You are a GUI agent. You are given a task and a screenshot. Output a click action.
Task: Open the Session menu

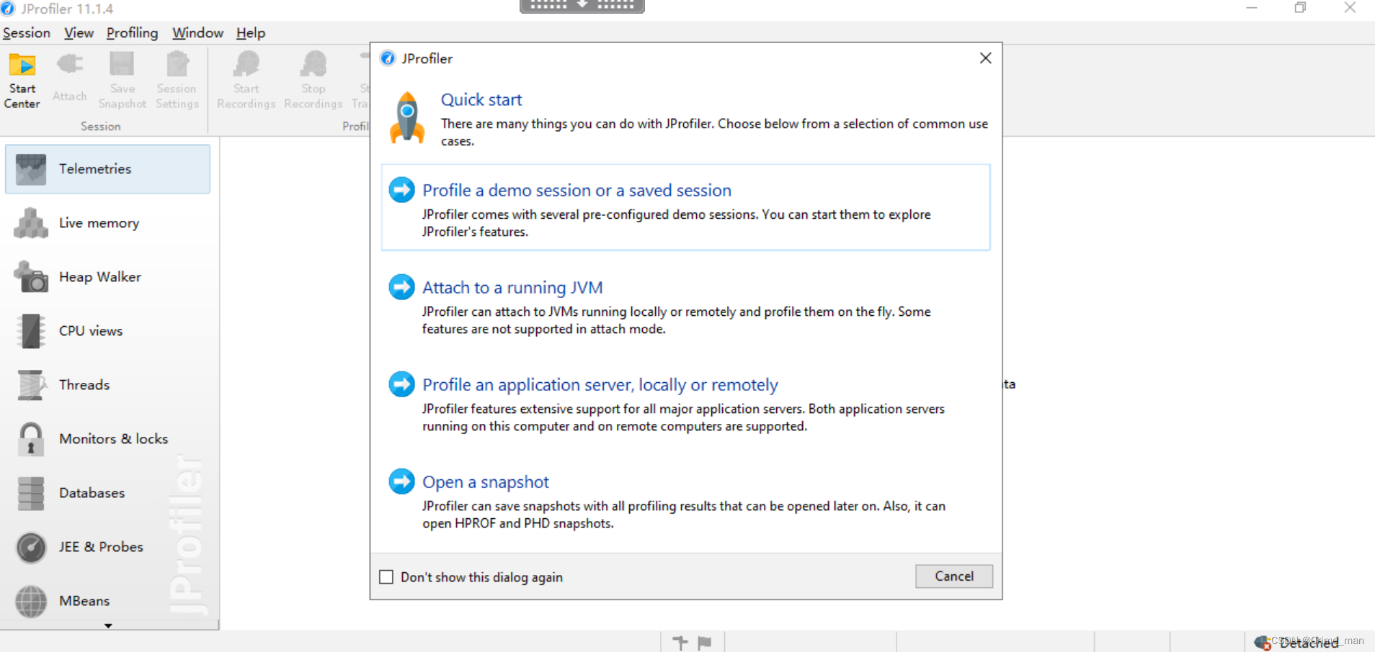27,33
